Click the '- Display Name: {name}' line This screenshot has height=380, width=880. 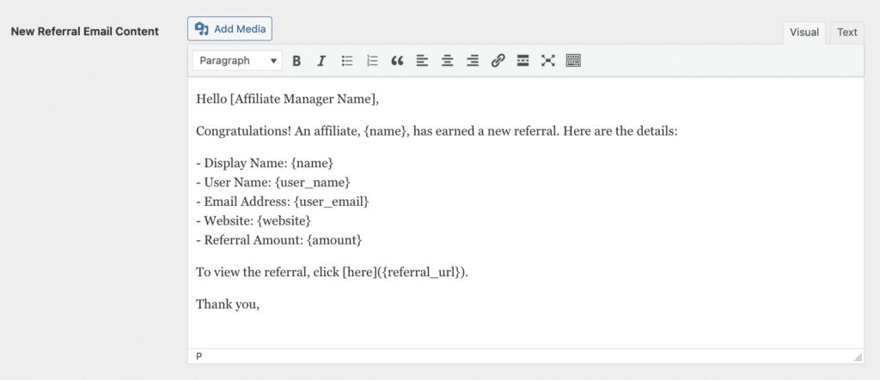265,163
